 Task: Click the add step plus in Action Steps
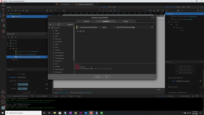pos(9,37)
